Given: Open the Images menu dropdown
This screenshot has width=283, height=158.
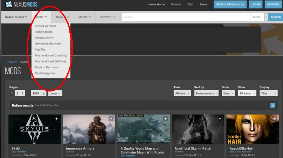Looking at the screenshot, I should (63, 17).
